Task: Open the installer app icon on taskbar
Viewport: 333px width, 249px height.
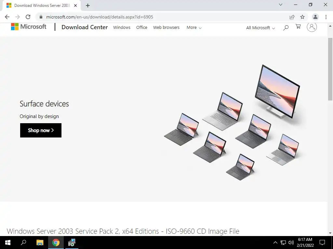Action: [72, 243]
